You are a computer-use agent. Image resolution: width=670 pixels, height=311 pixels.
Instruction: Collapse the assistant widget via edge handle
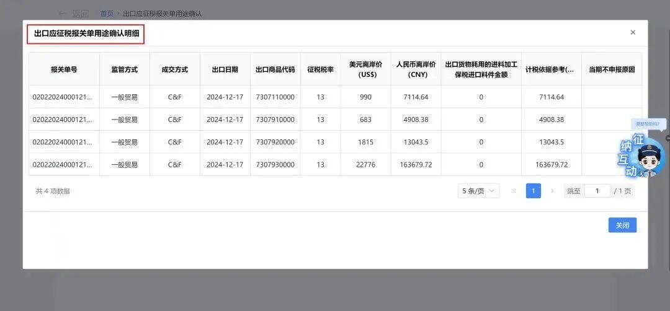(x=668, y=138)
